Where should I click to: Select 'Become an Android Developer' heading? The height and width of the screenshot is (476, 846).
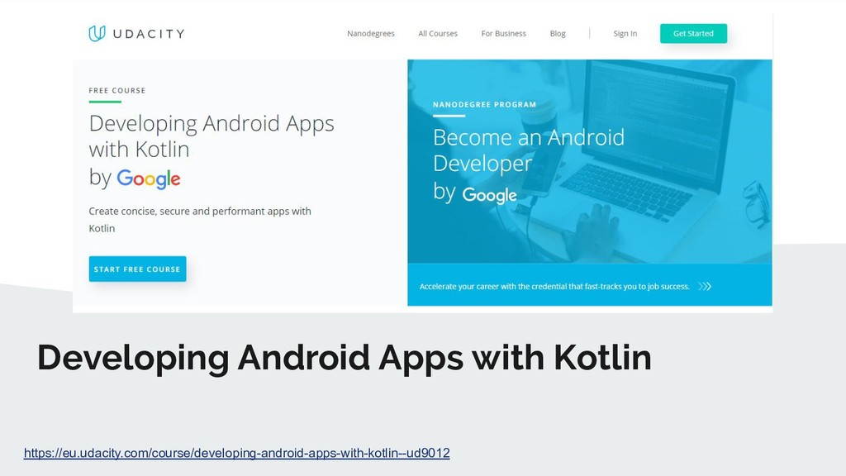coord(529,150)
